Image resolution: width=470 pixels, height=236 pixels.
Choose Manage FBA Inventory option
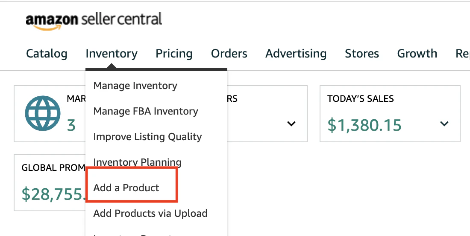click(x=146, y=111)
